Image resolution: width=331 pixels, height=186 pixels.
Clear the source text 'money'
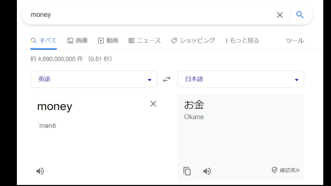[x=153, y=104]
